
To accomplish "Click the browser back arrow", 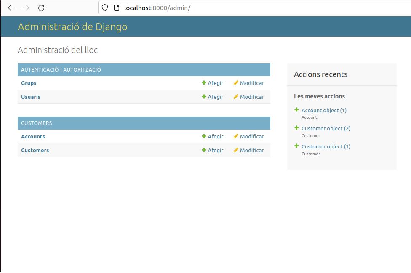I will 11,8.
